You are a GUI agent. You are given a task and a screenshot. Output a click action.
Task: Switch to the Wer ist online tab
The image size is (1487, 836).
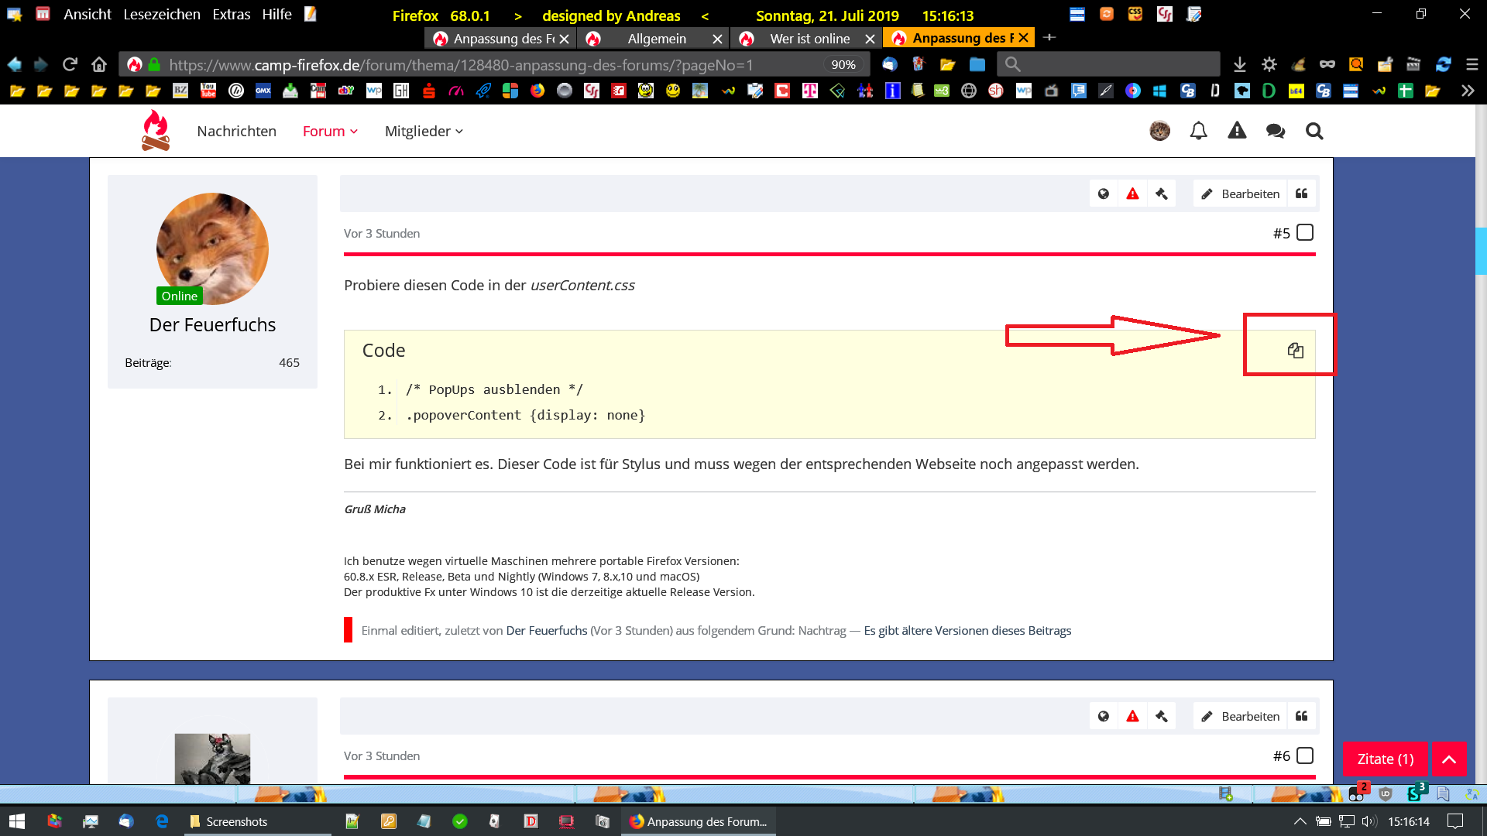coord(809,39)
